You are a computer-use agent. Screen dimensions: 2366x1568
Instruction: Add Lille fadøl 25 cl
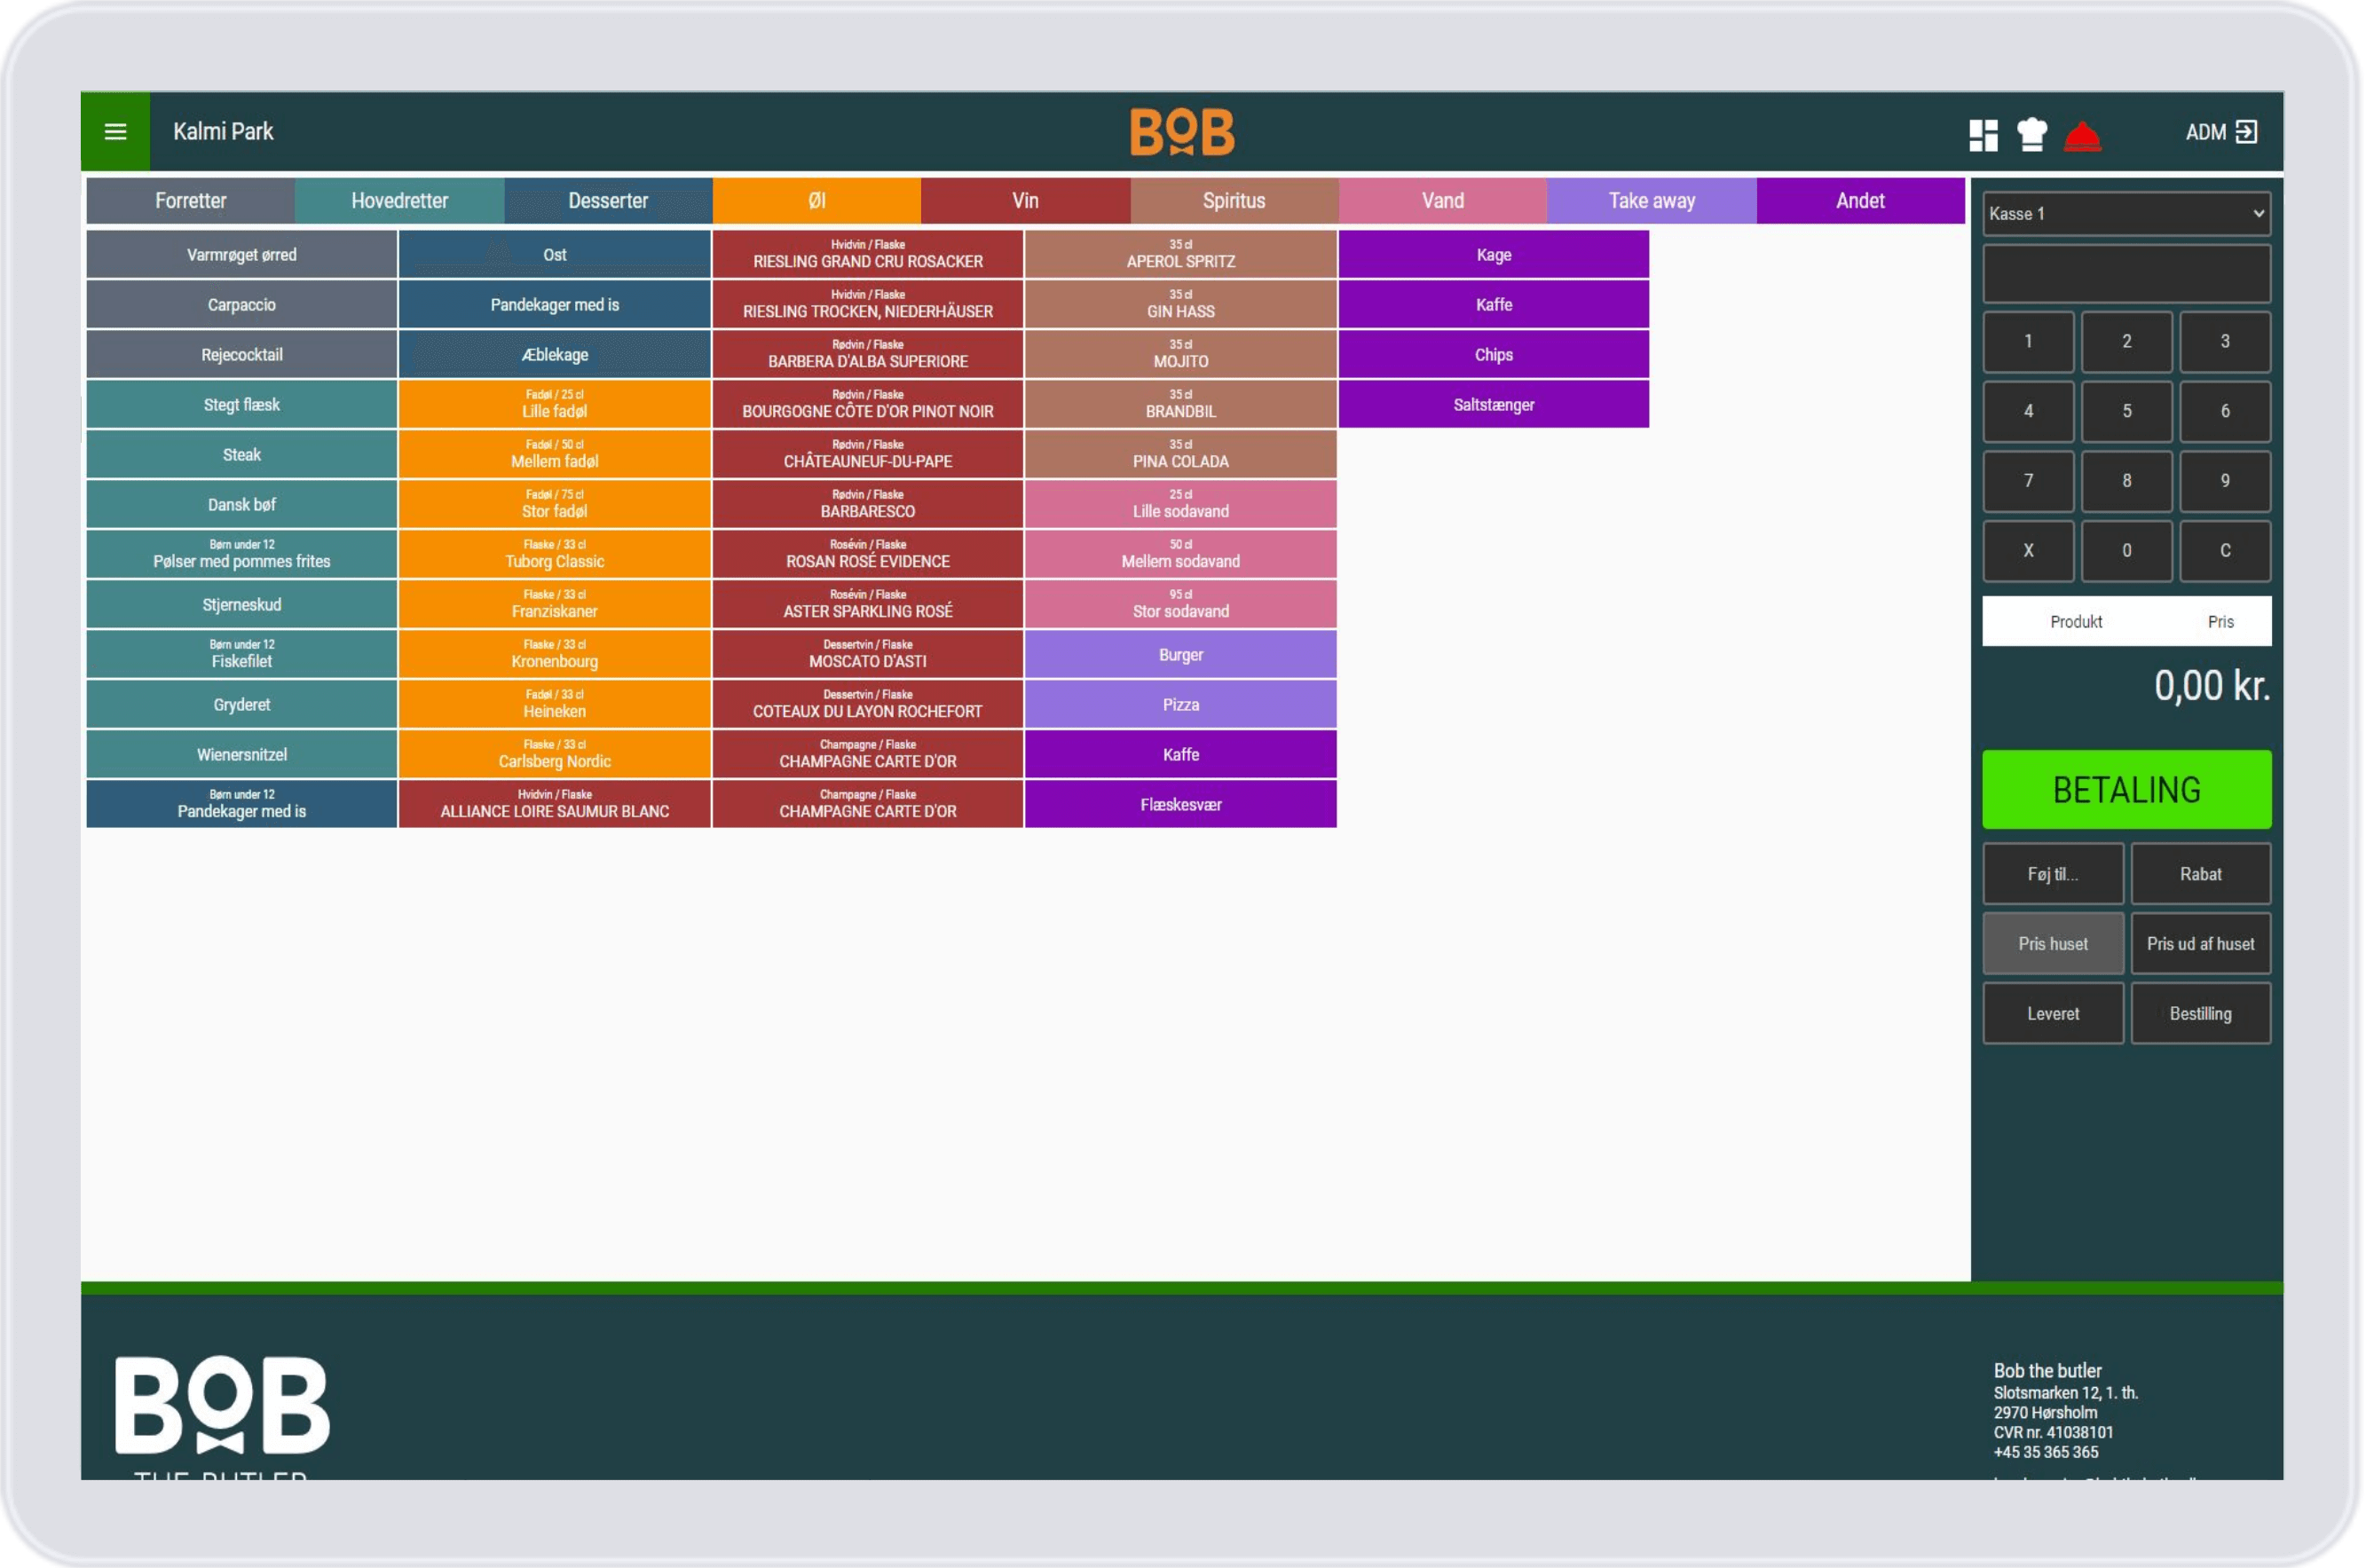(x=555, y=405)
